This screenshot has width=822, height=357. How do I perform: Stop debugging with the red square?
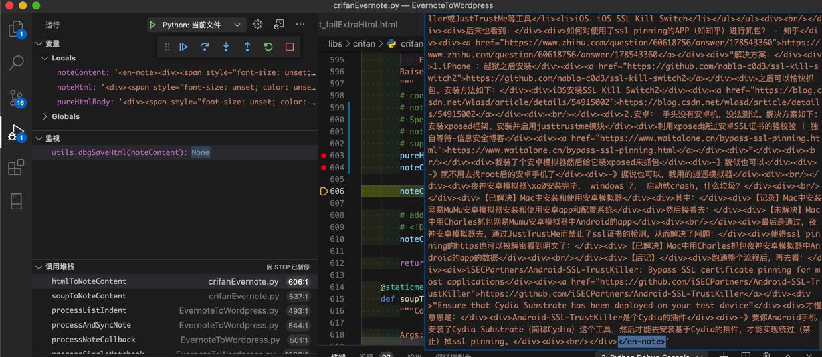coord(290,47)
